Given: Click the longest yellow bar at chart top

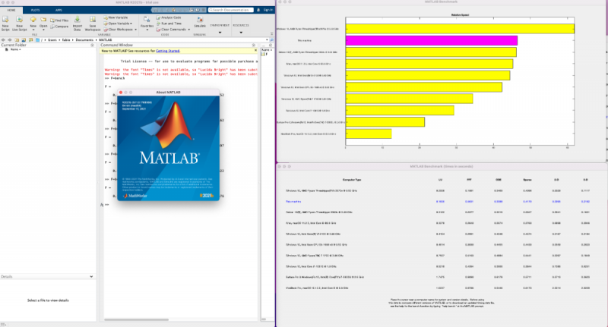Looking at the screenshot, I should 460,29.
